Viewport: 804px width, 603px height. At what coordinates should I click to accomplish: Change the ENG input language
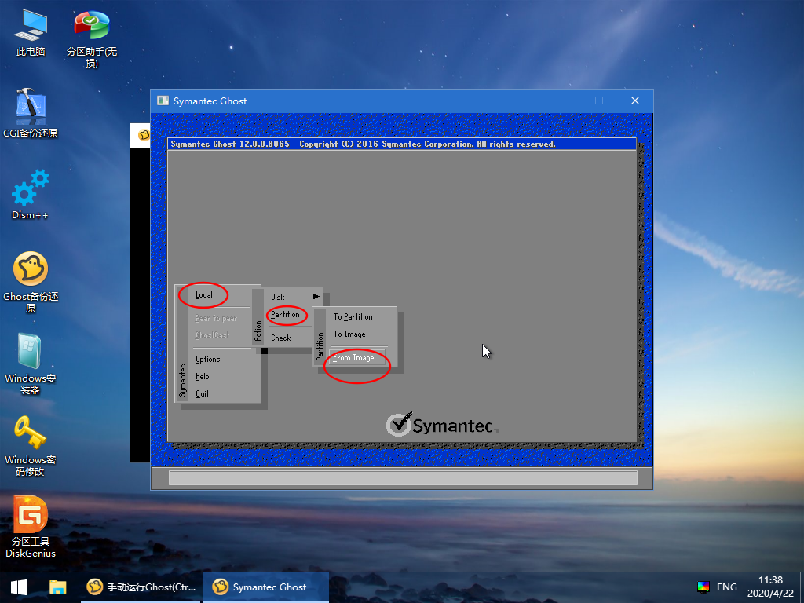coord(726,587)
